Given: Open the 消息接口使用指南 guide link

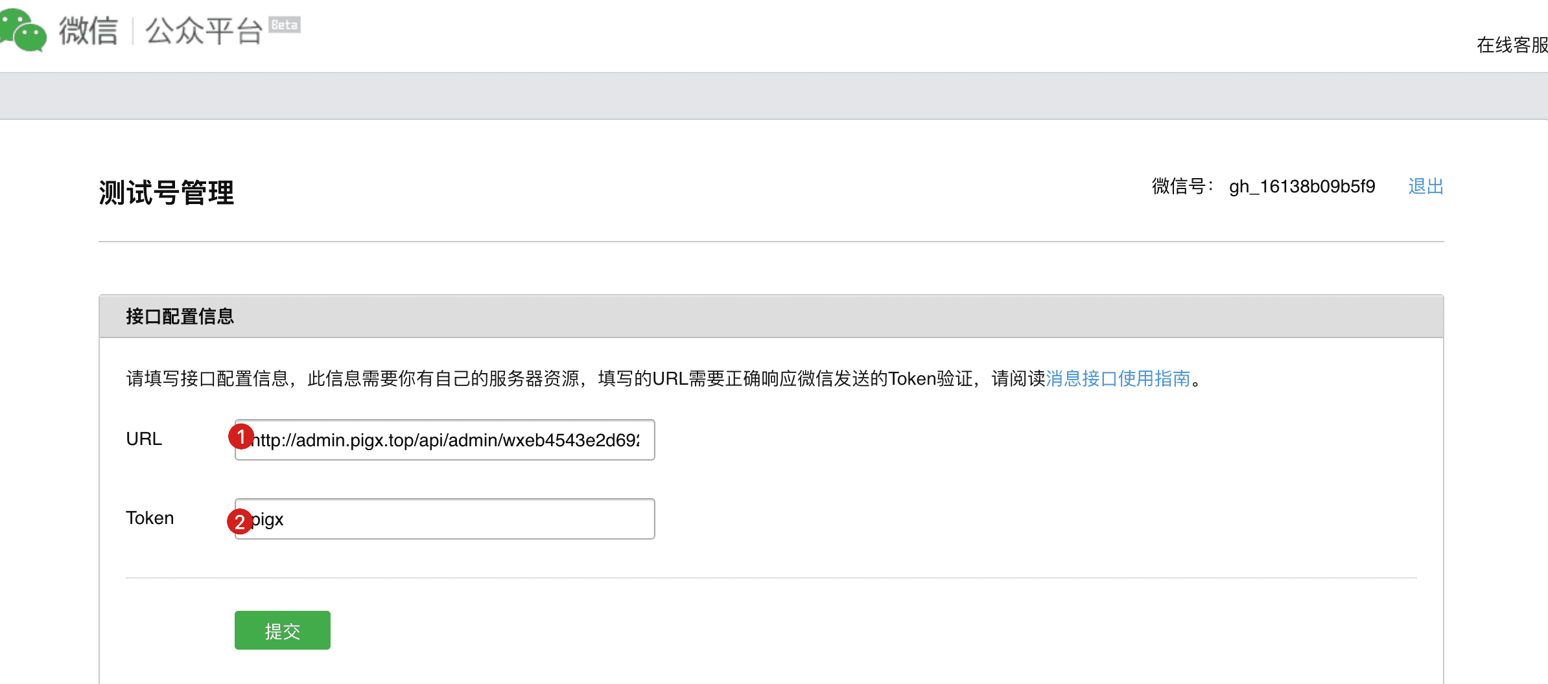Looking at the screenshot, I should tap(1118, 378).
